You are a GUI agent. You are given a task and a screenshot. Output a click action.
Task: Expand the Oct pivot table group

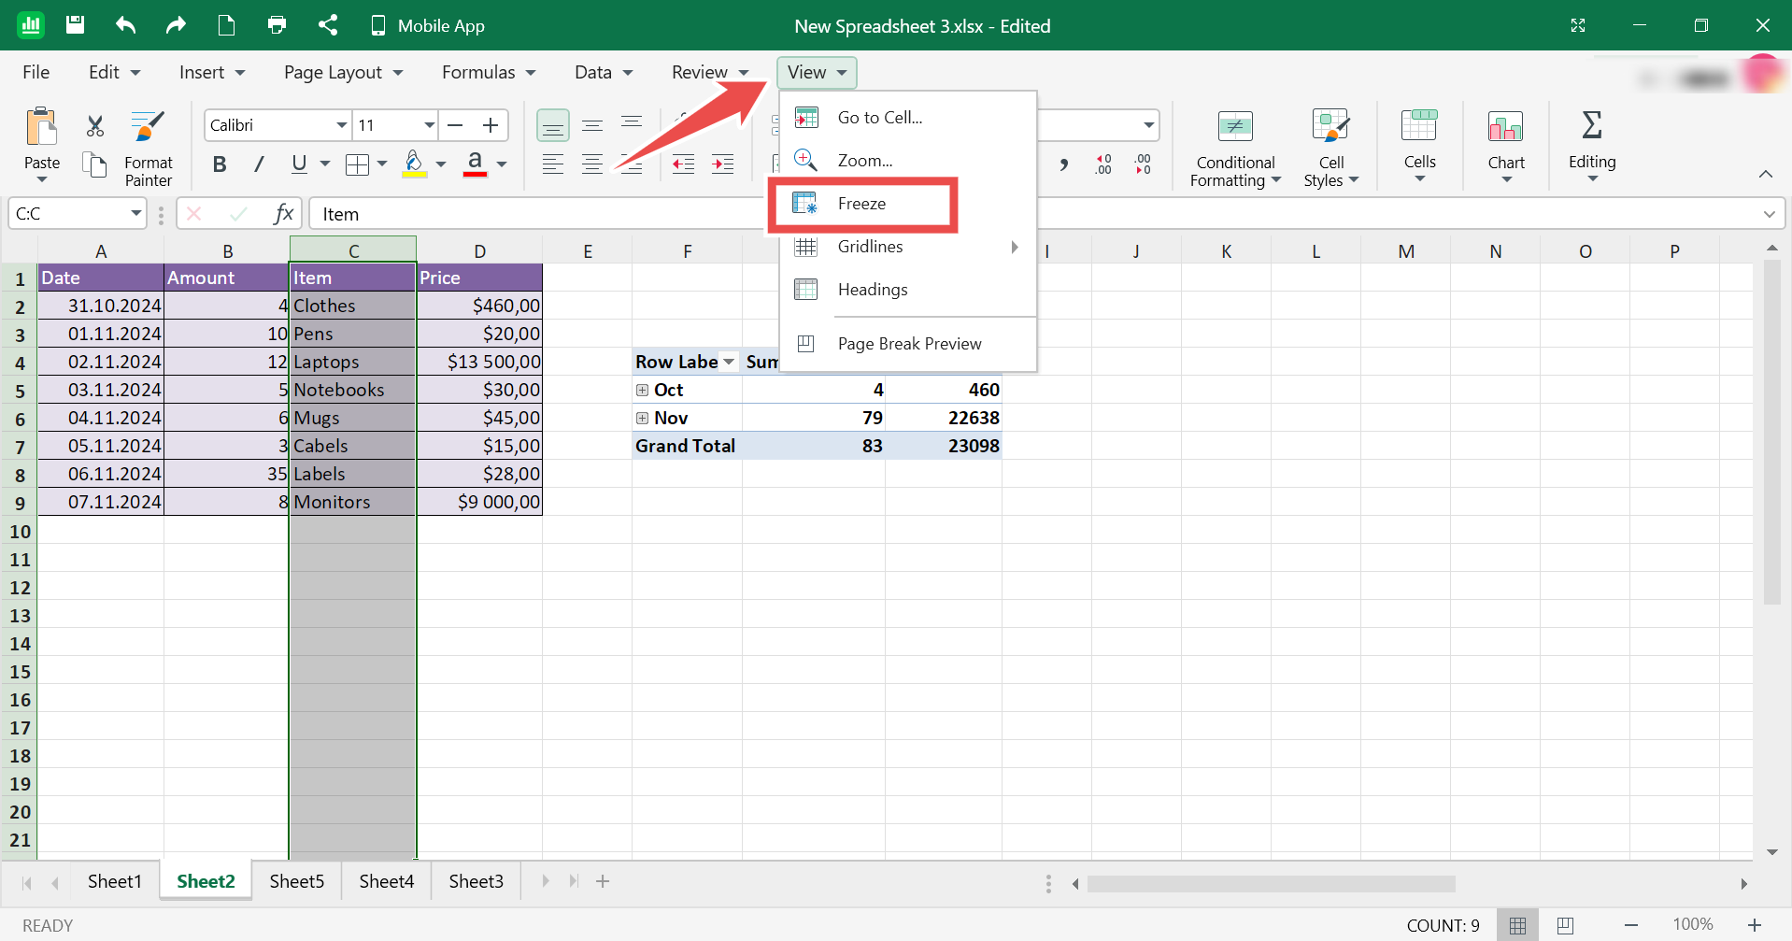click(642, 390)
